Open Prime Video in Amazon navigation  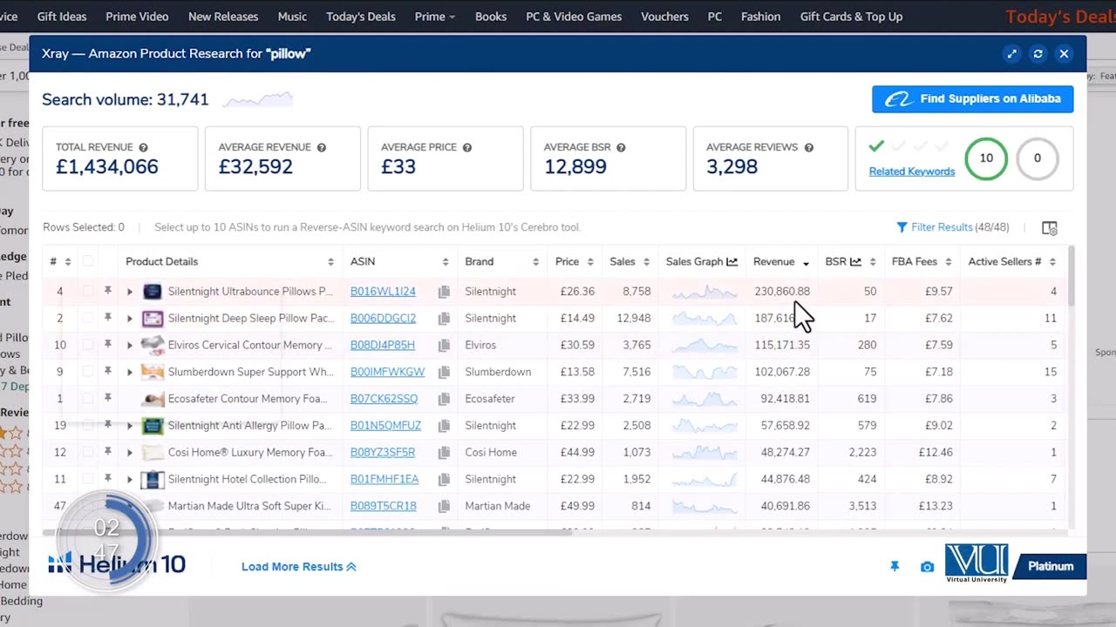pos(137,17)
